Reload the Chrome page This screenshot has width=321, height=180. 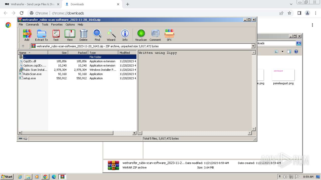(x=22, y=13)
